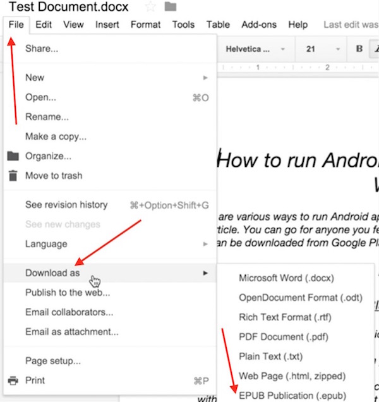Click Share... in the File menu

pos(42,49)
